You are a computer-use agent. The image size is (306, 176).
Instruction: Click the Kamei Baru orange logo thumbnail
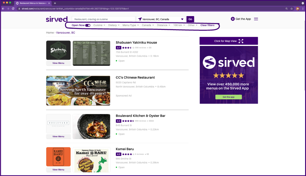tap(58, 157)
